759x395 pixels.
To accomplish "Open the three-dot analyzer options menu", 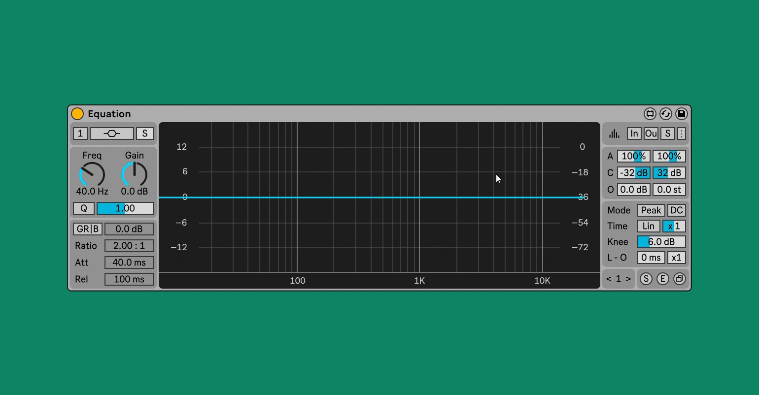I will pyautogui.click(x=681, y=133).
